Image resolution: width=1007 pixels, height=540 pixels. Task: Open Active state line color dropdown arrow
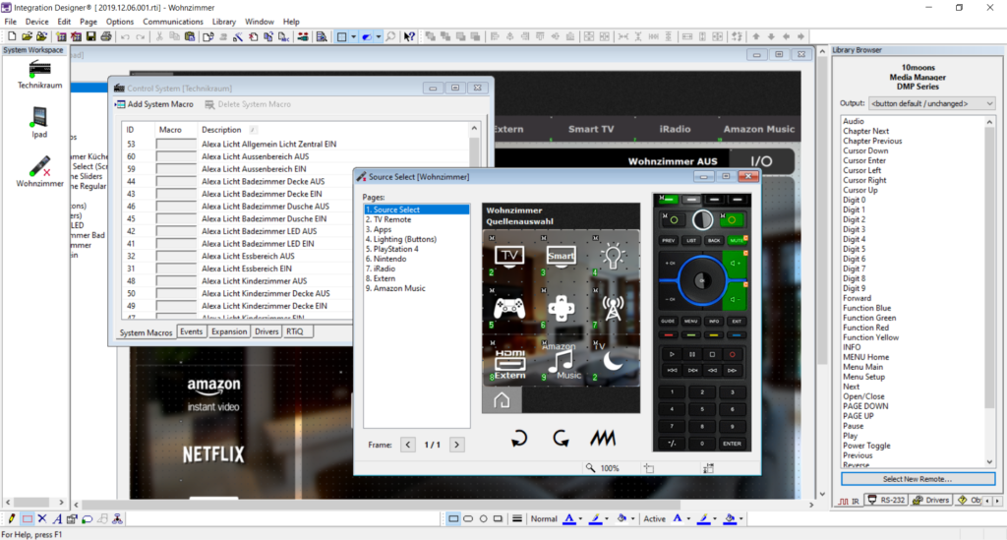tap(715, 518)
